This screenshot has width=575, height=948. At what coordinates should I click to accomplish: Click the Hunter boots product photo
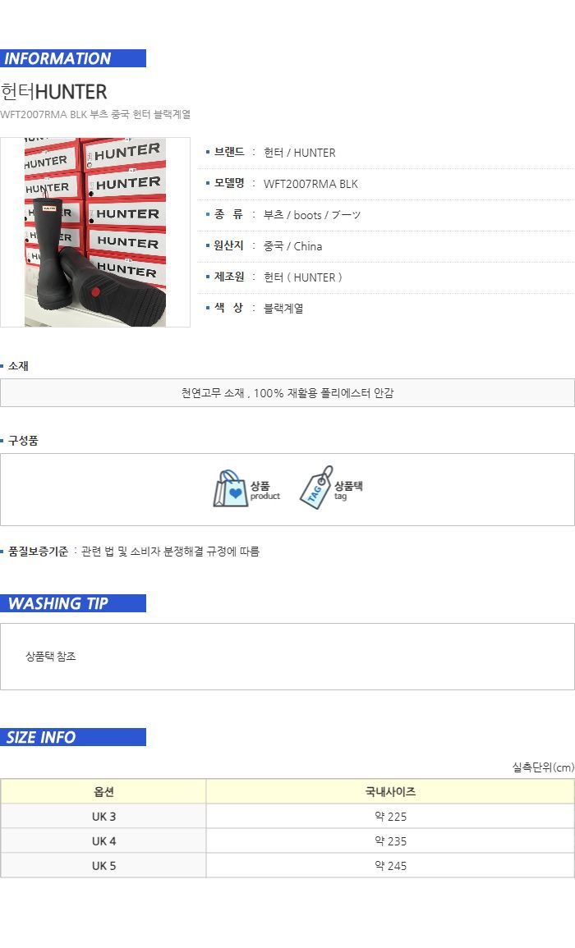(95, 232)
